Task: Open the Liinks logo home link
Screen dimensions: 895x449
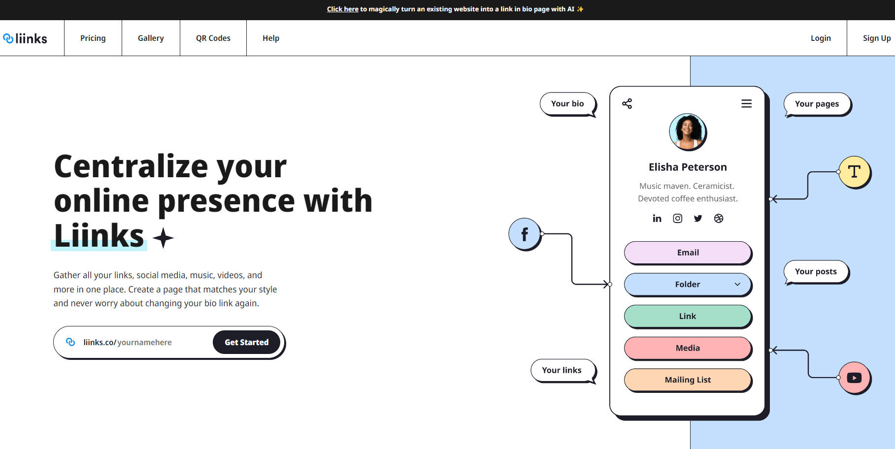Action: tap(25, 38)
